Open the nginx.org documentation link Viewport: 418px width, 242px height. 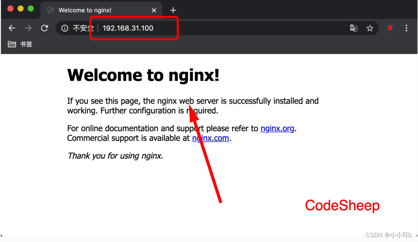point(277,128)
